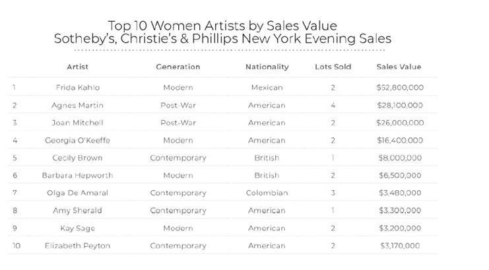This screenshot has width=489, height=270.
Task: Click the $52,800,000 sales value
Action: (x=399, y=88)
